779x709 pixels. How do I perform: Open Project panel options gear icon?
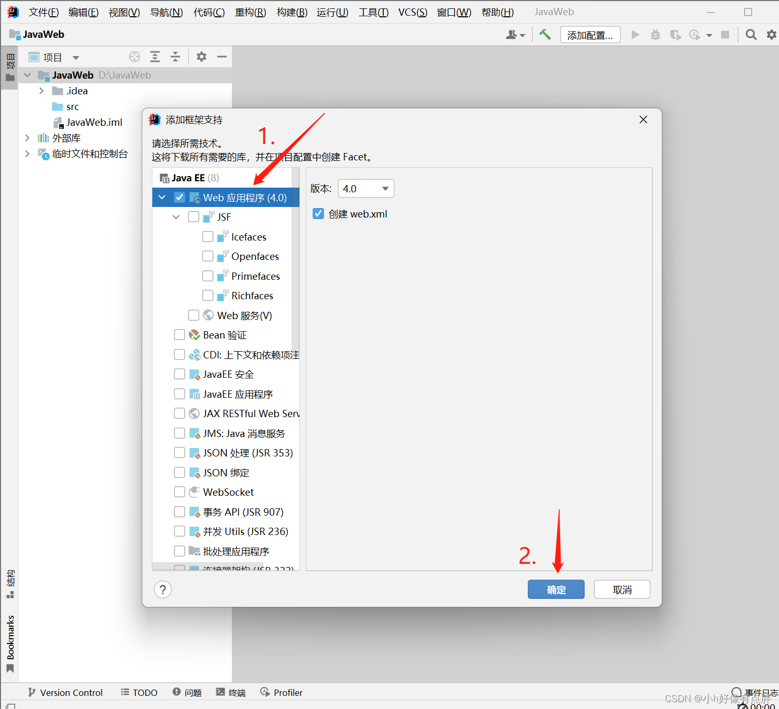[202, 57]
